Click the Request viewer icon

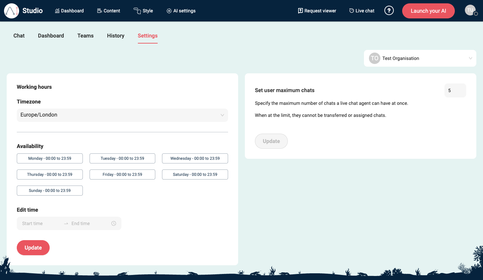300,10
